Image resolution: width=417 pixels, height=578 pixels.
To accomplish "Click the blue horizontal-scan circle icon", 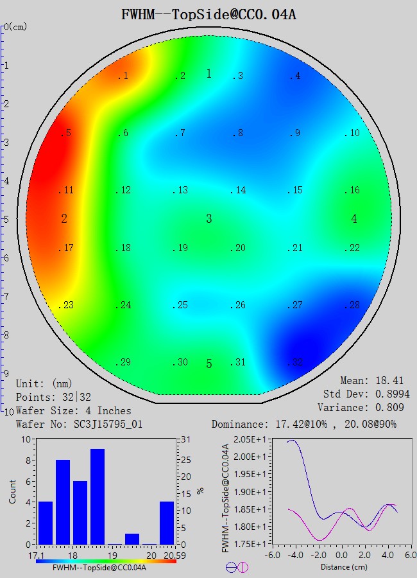I will point(232,567).
